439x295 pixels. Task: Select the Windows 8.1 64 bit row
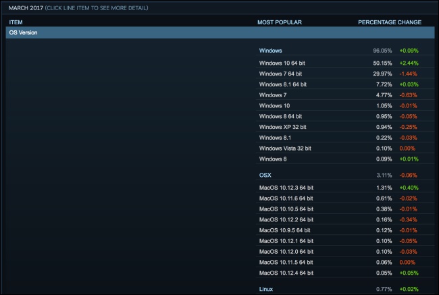[345, 84]
